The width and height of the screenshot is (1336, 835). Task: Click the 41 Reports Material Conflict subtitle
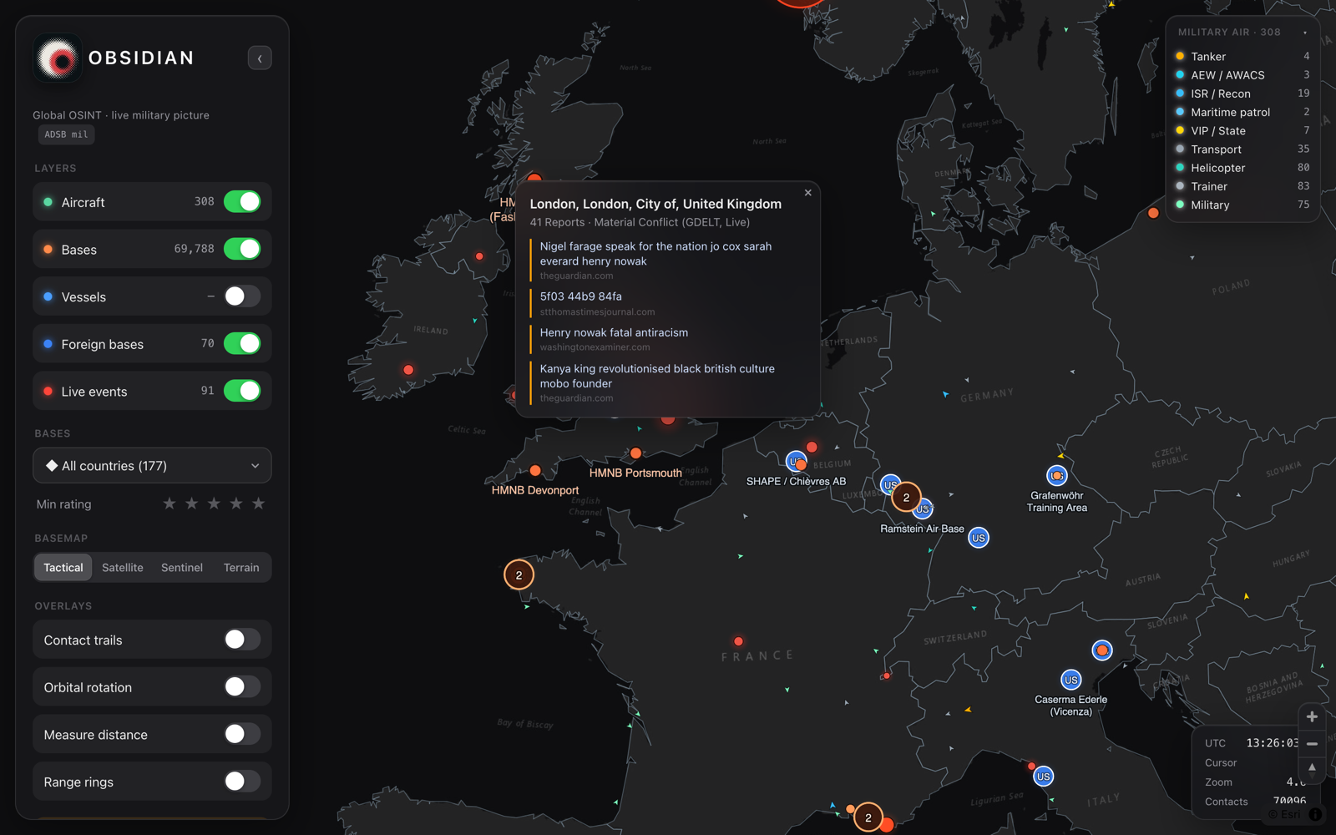tap(640, 222)
